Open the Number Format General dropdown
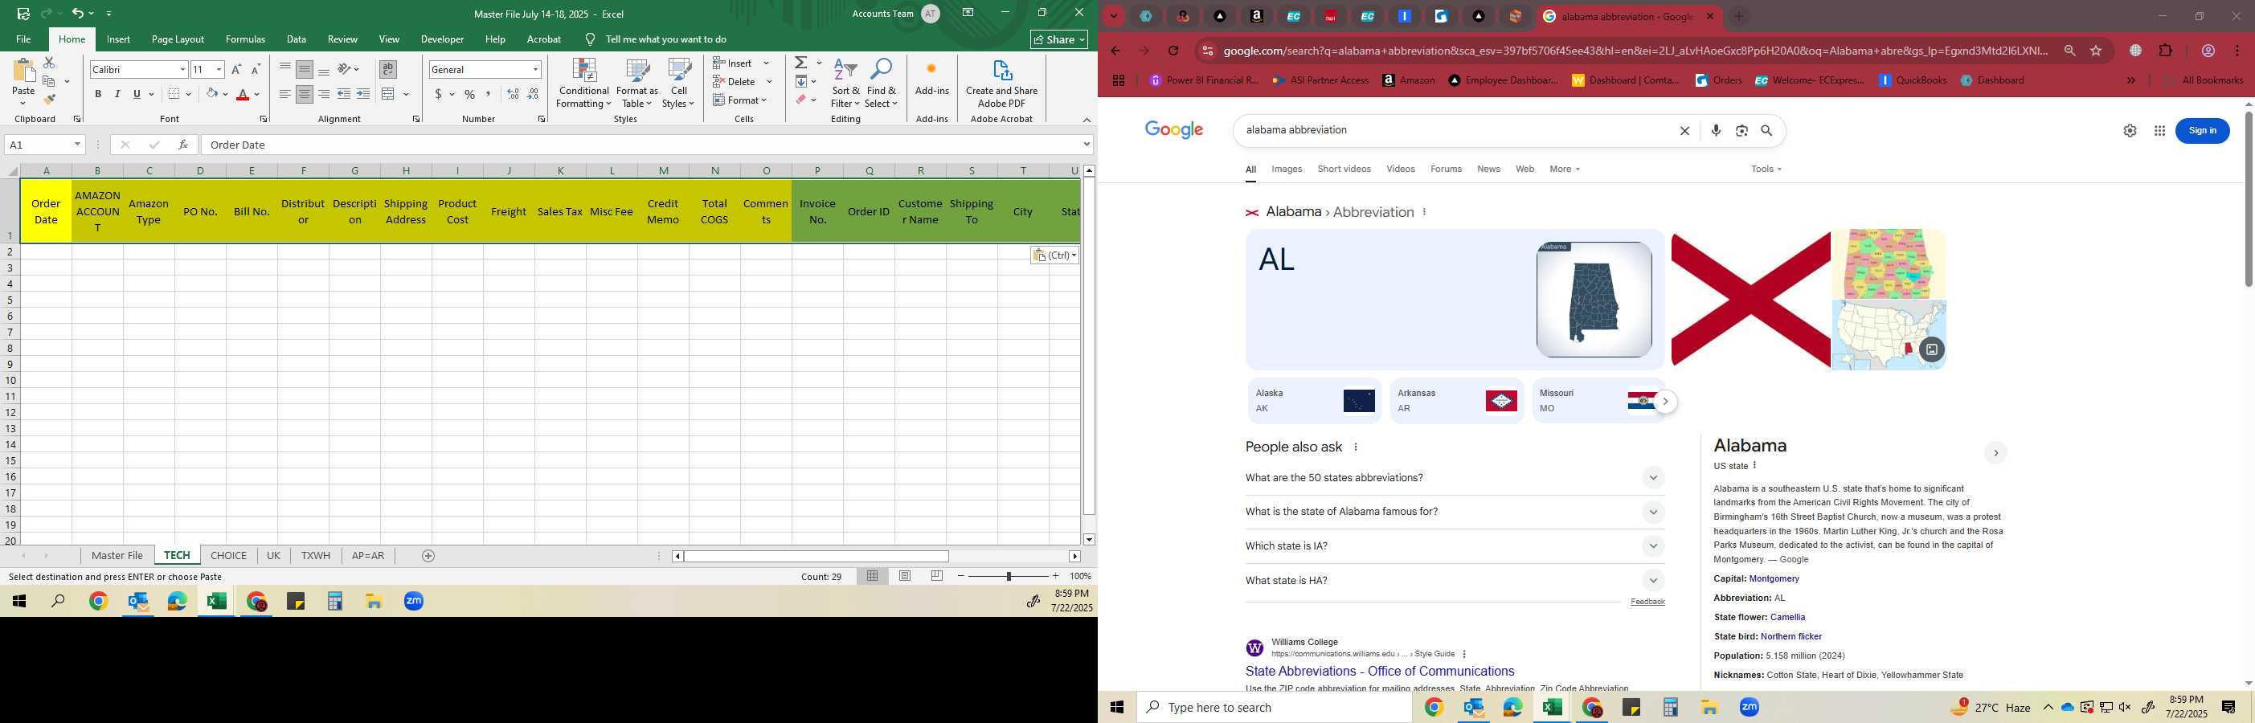Viewport: 2255px width, 723px height. (535, 69)
